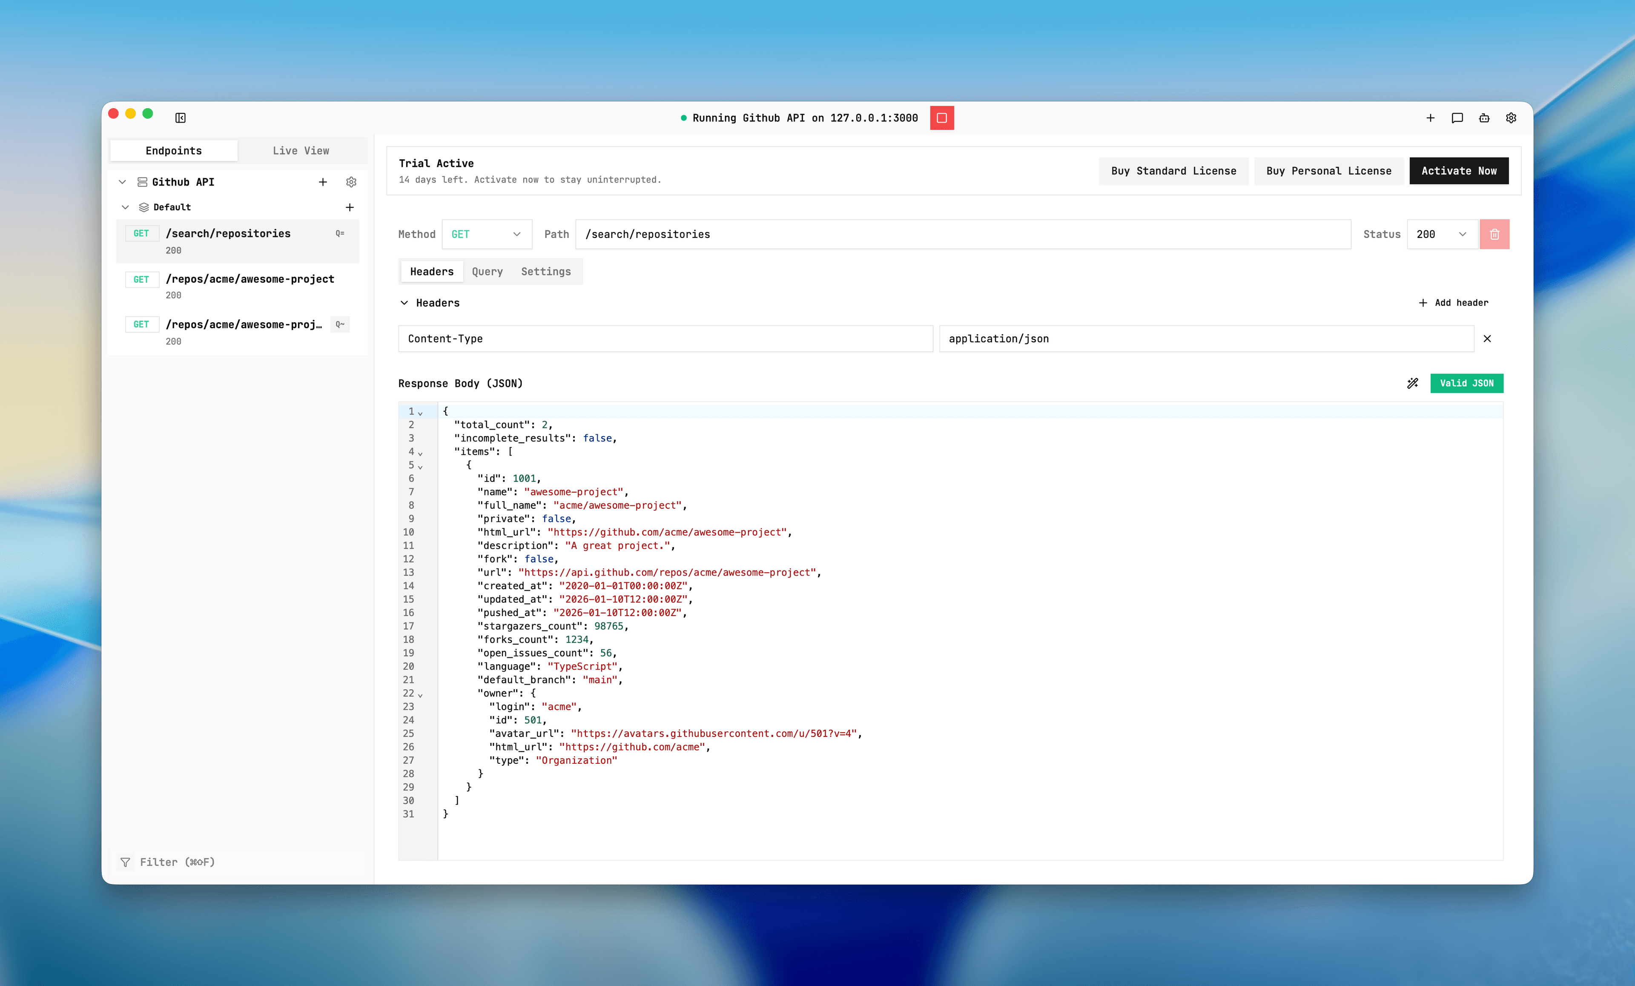
Task: Switch to the Live View tab
Action: [x=300, y=151]
